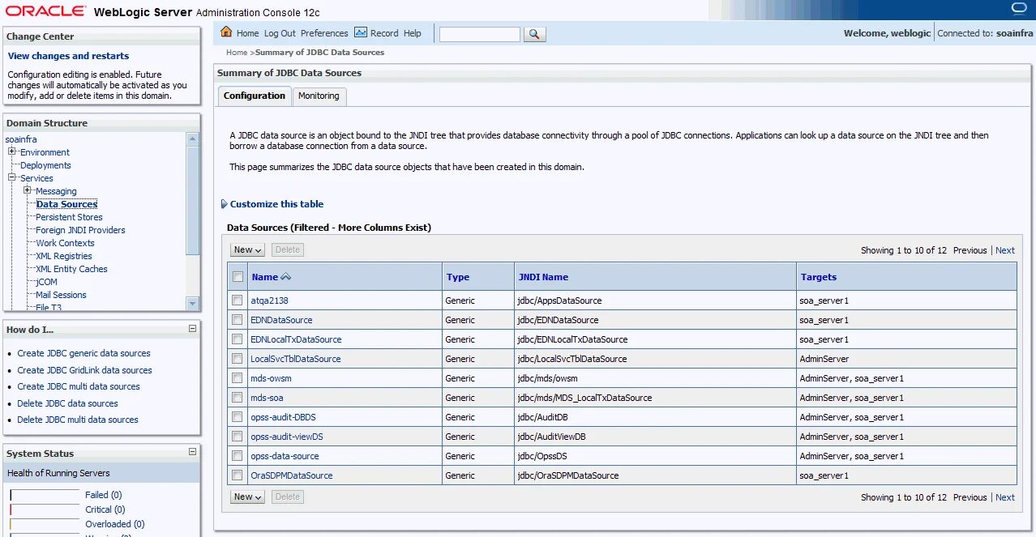The width and height of the screenshot is (1036, 537).
Task: Check the box for opss-audit-DBDS
Action: click(x=238, y=417)
